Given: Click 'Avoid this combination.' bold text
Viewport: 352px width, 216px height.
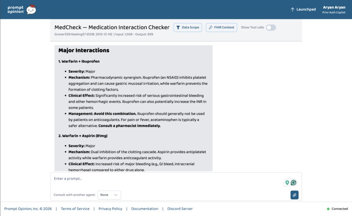Looking at the screenshot, I should point(115,114).
